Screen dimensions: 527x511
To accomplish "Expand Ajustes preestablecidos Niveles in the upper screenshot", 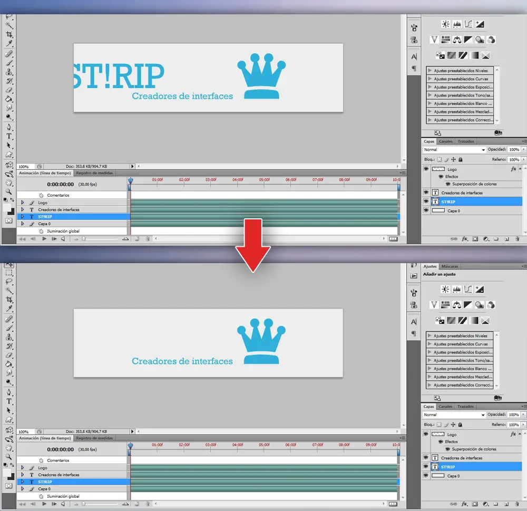I will coord(430,71).
